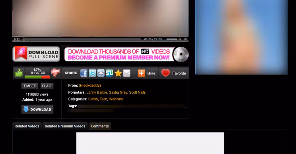
Task: Switch to the Related Premium Videos tab
Action: (65, 126)
